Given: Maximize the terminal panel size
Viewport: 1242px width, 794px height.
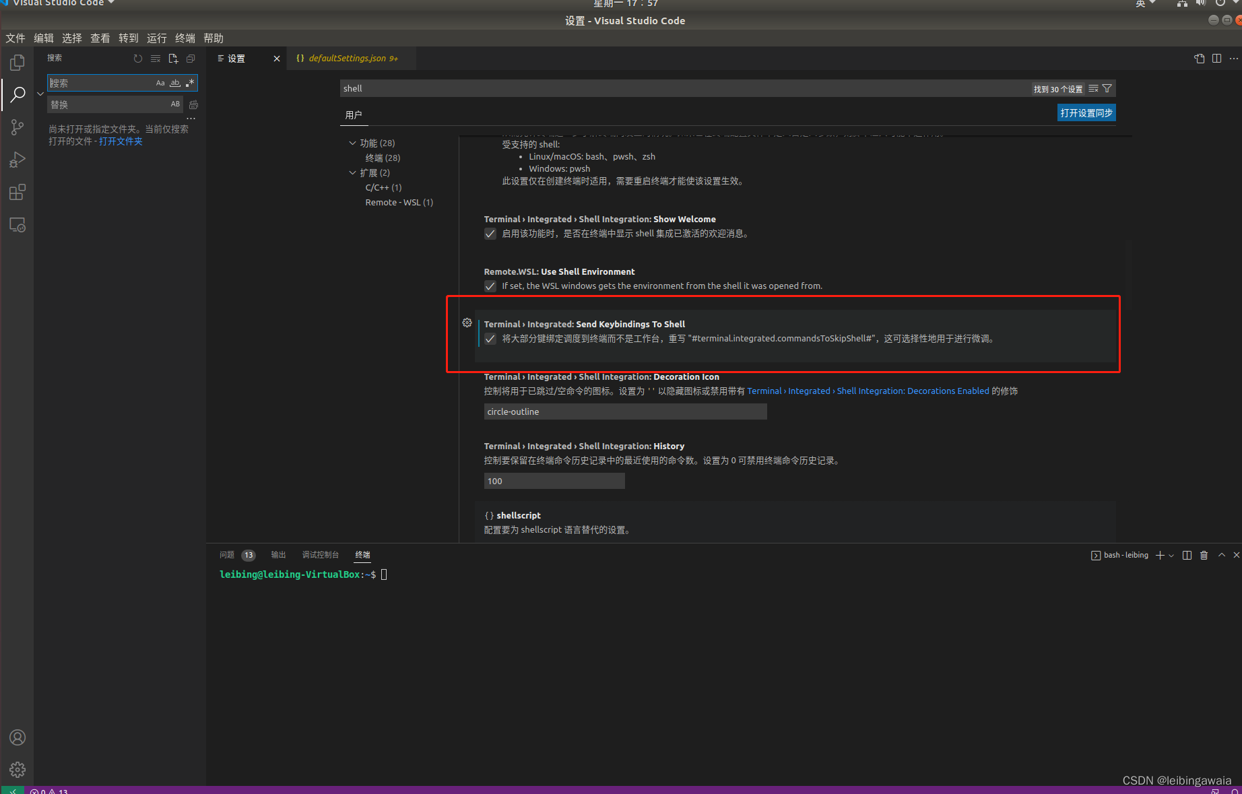Looking at the screenshot, I should point(1221,555).
